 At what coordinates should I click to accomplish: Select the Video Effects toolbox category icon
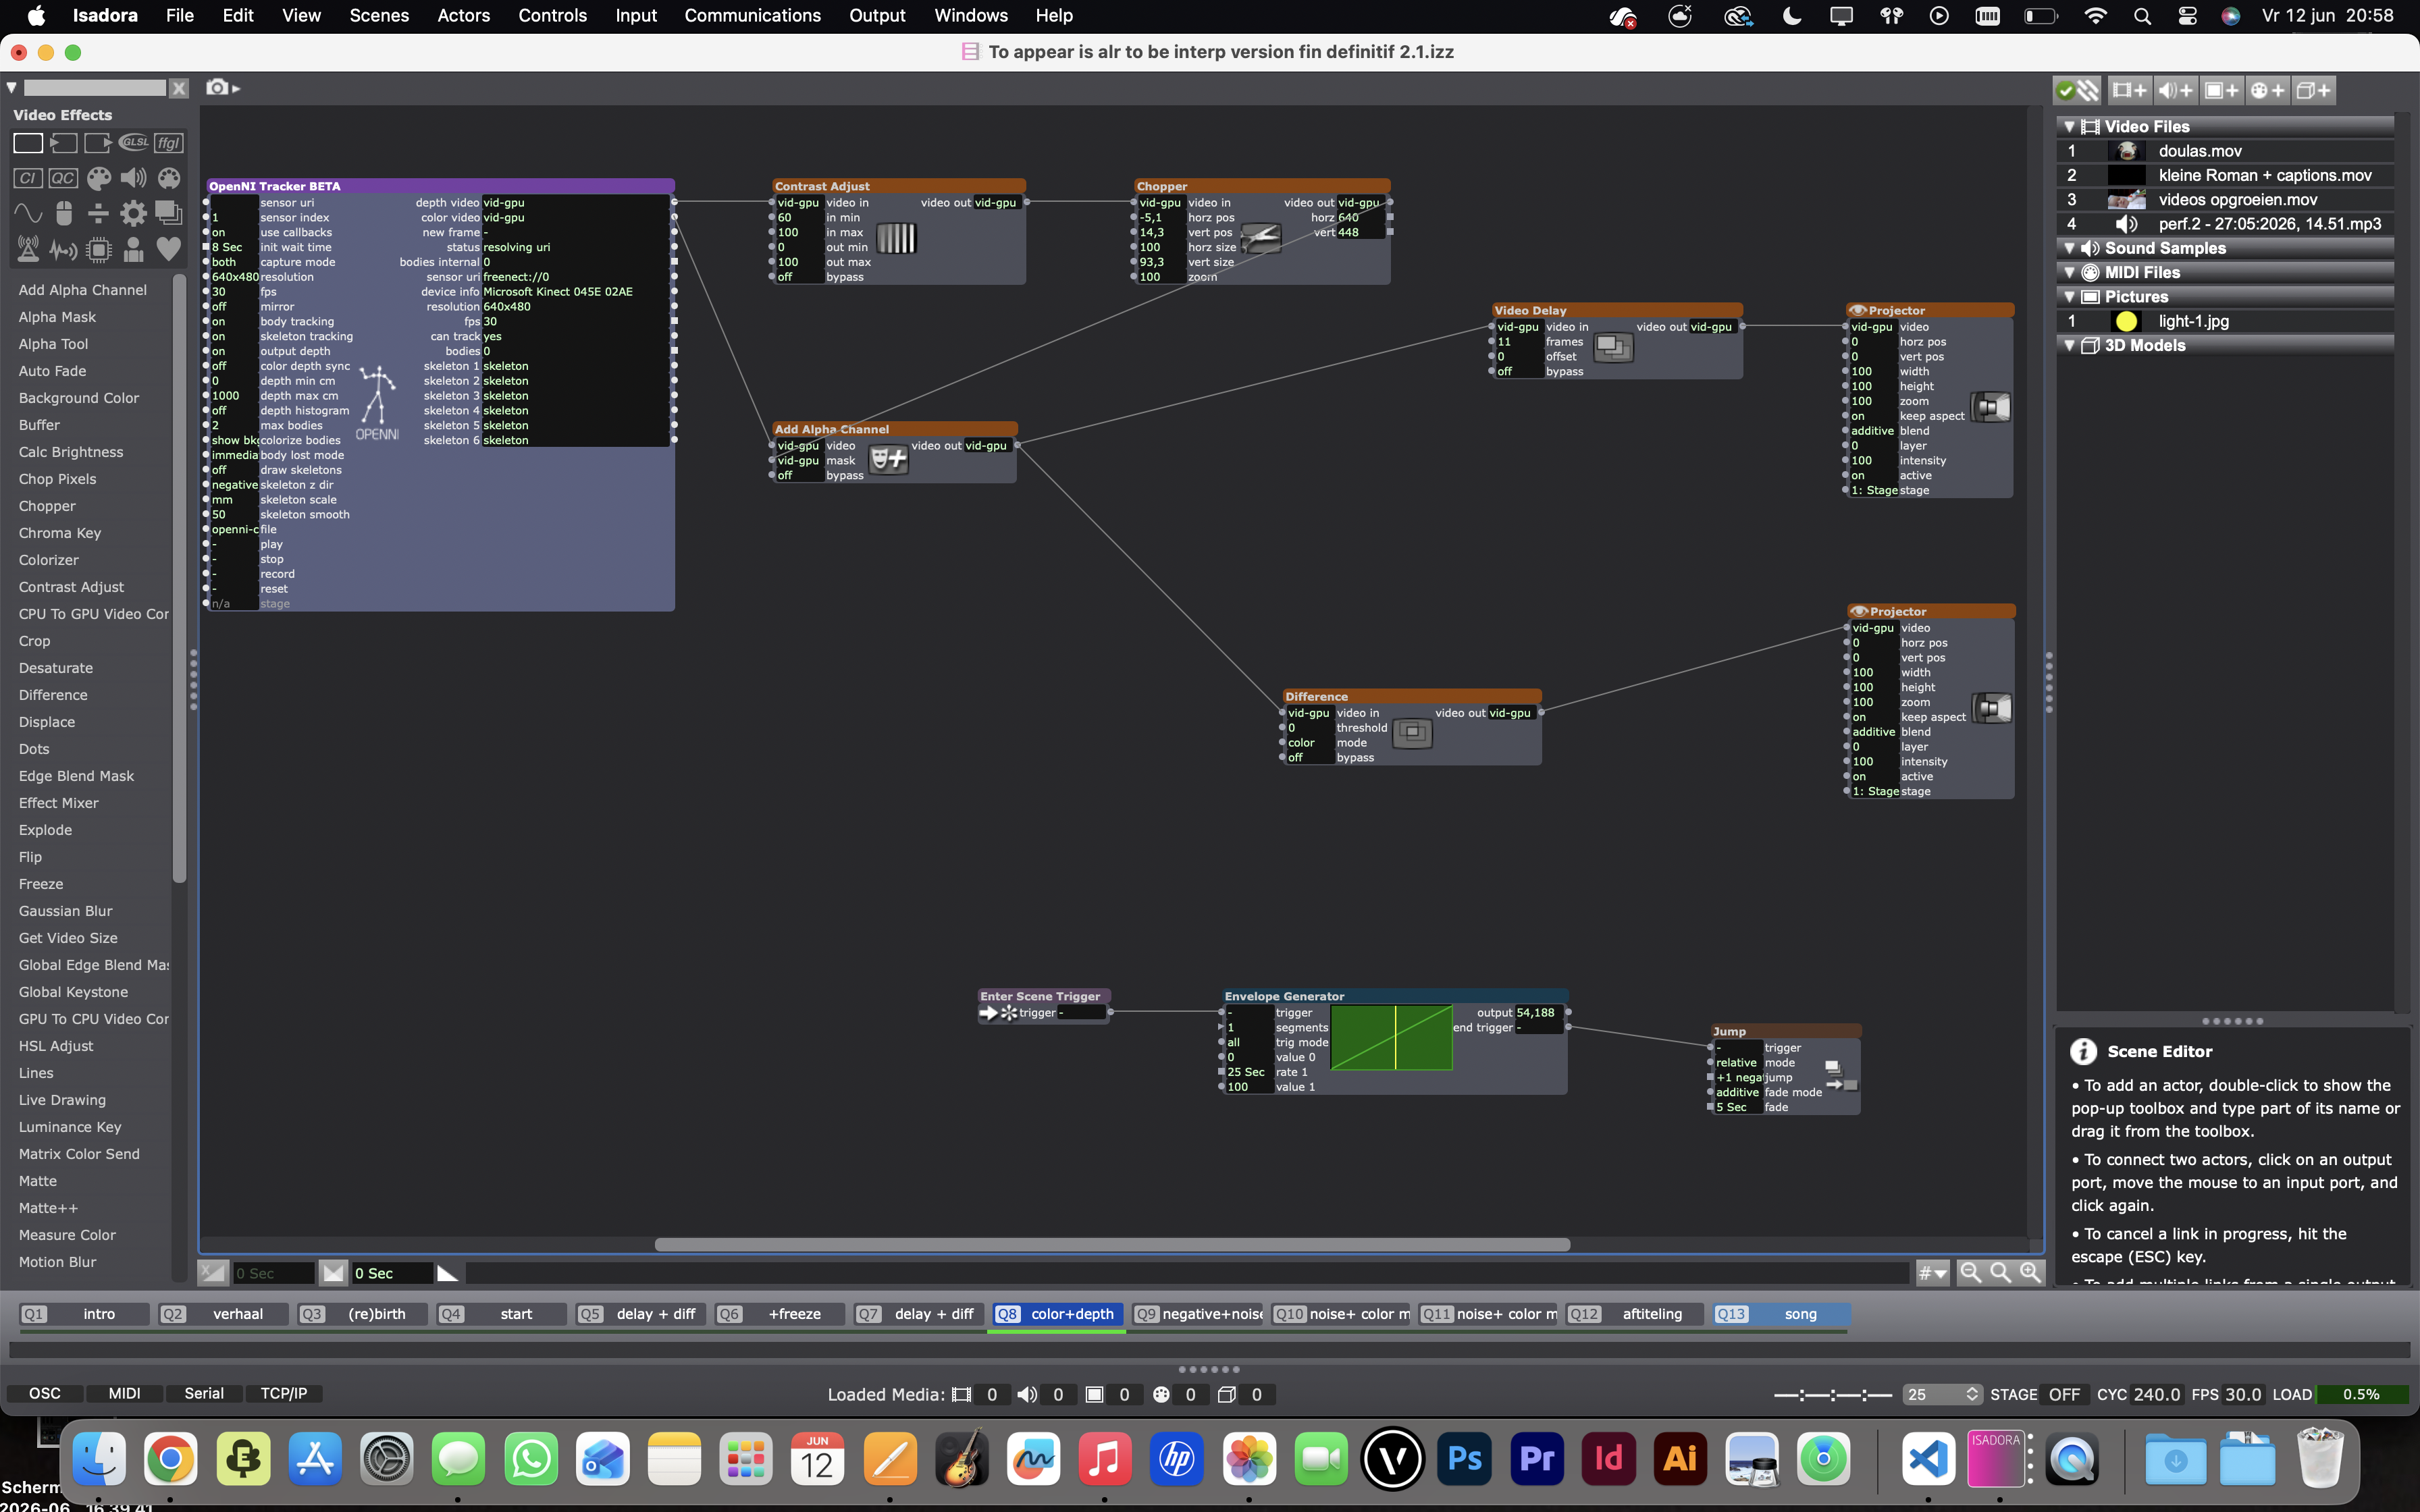pyautogui.click(x=28, y=143)
